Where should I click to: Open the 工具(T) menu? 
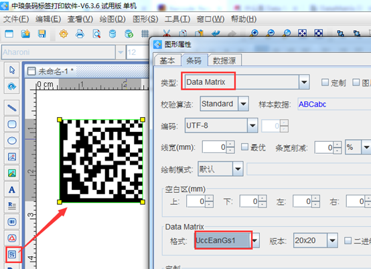[x=177, y=19]
